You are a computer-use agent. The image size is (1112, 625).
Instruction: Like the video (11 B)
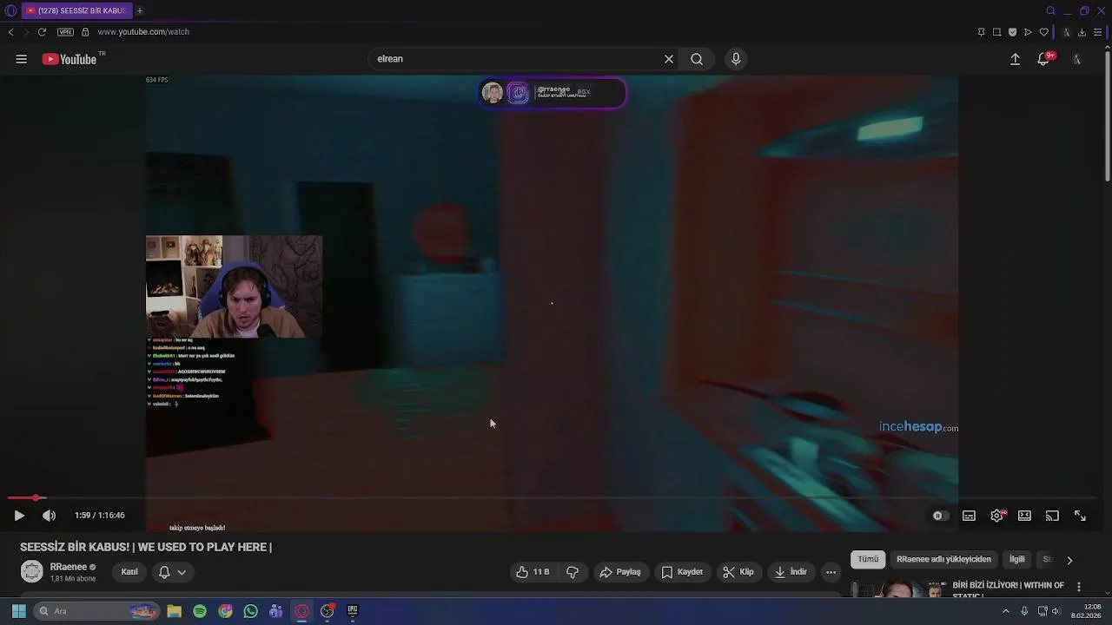tap(532, 572)
